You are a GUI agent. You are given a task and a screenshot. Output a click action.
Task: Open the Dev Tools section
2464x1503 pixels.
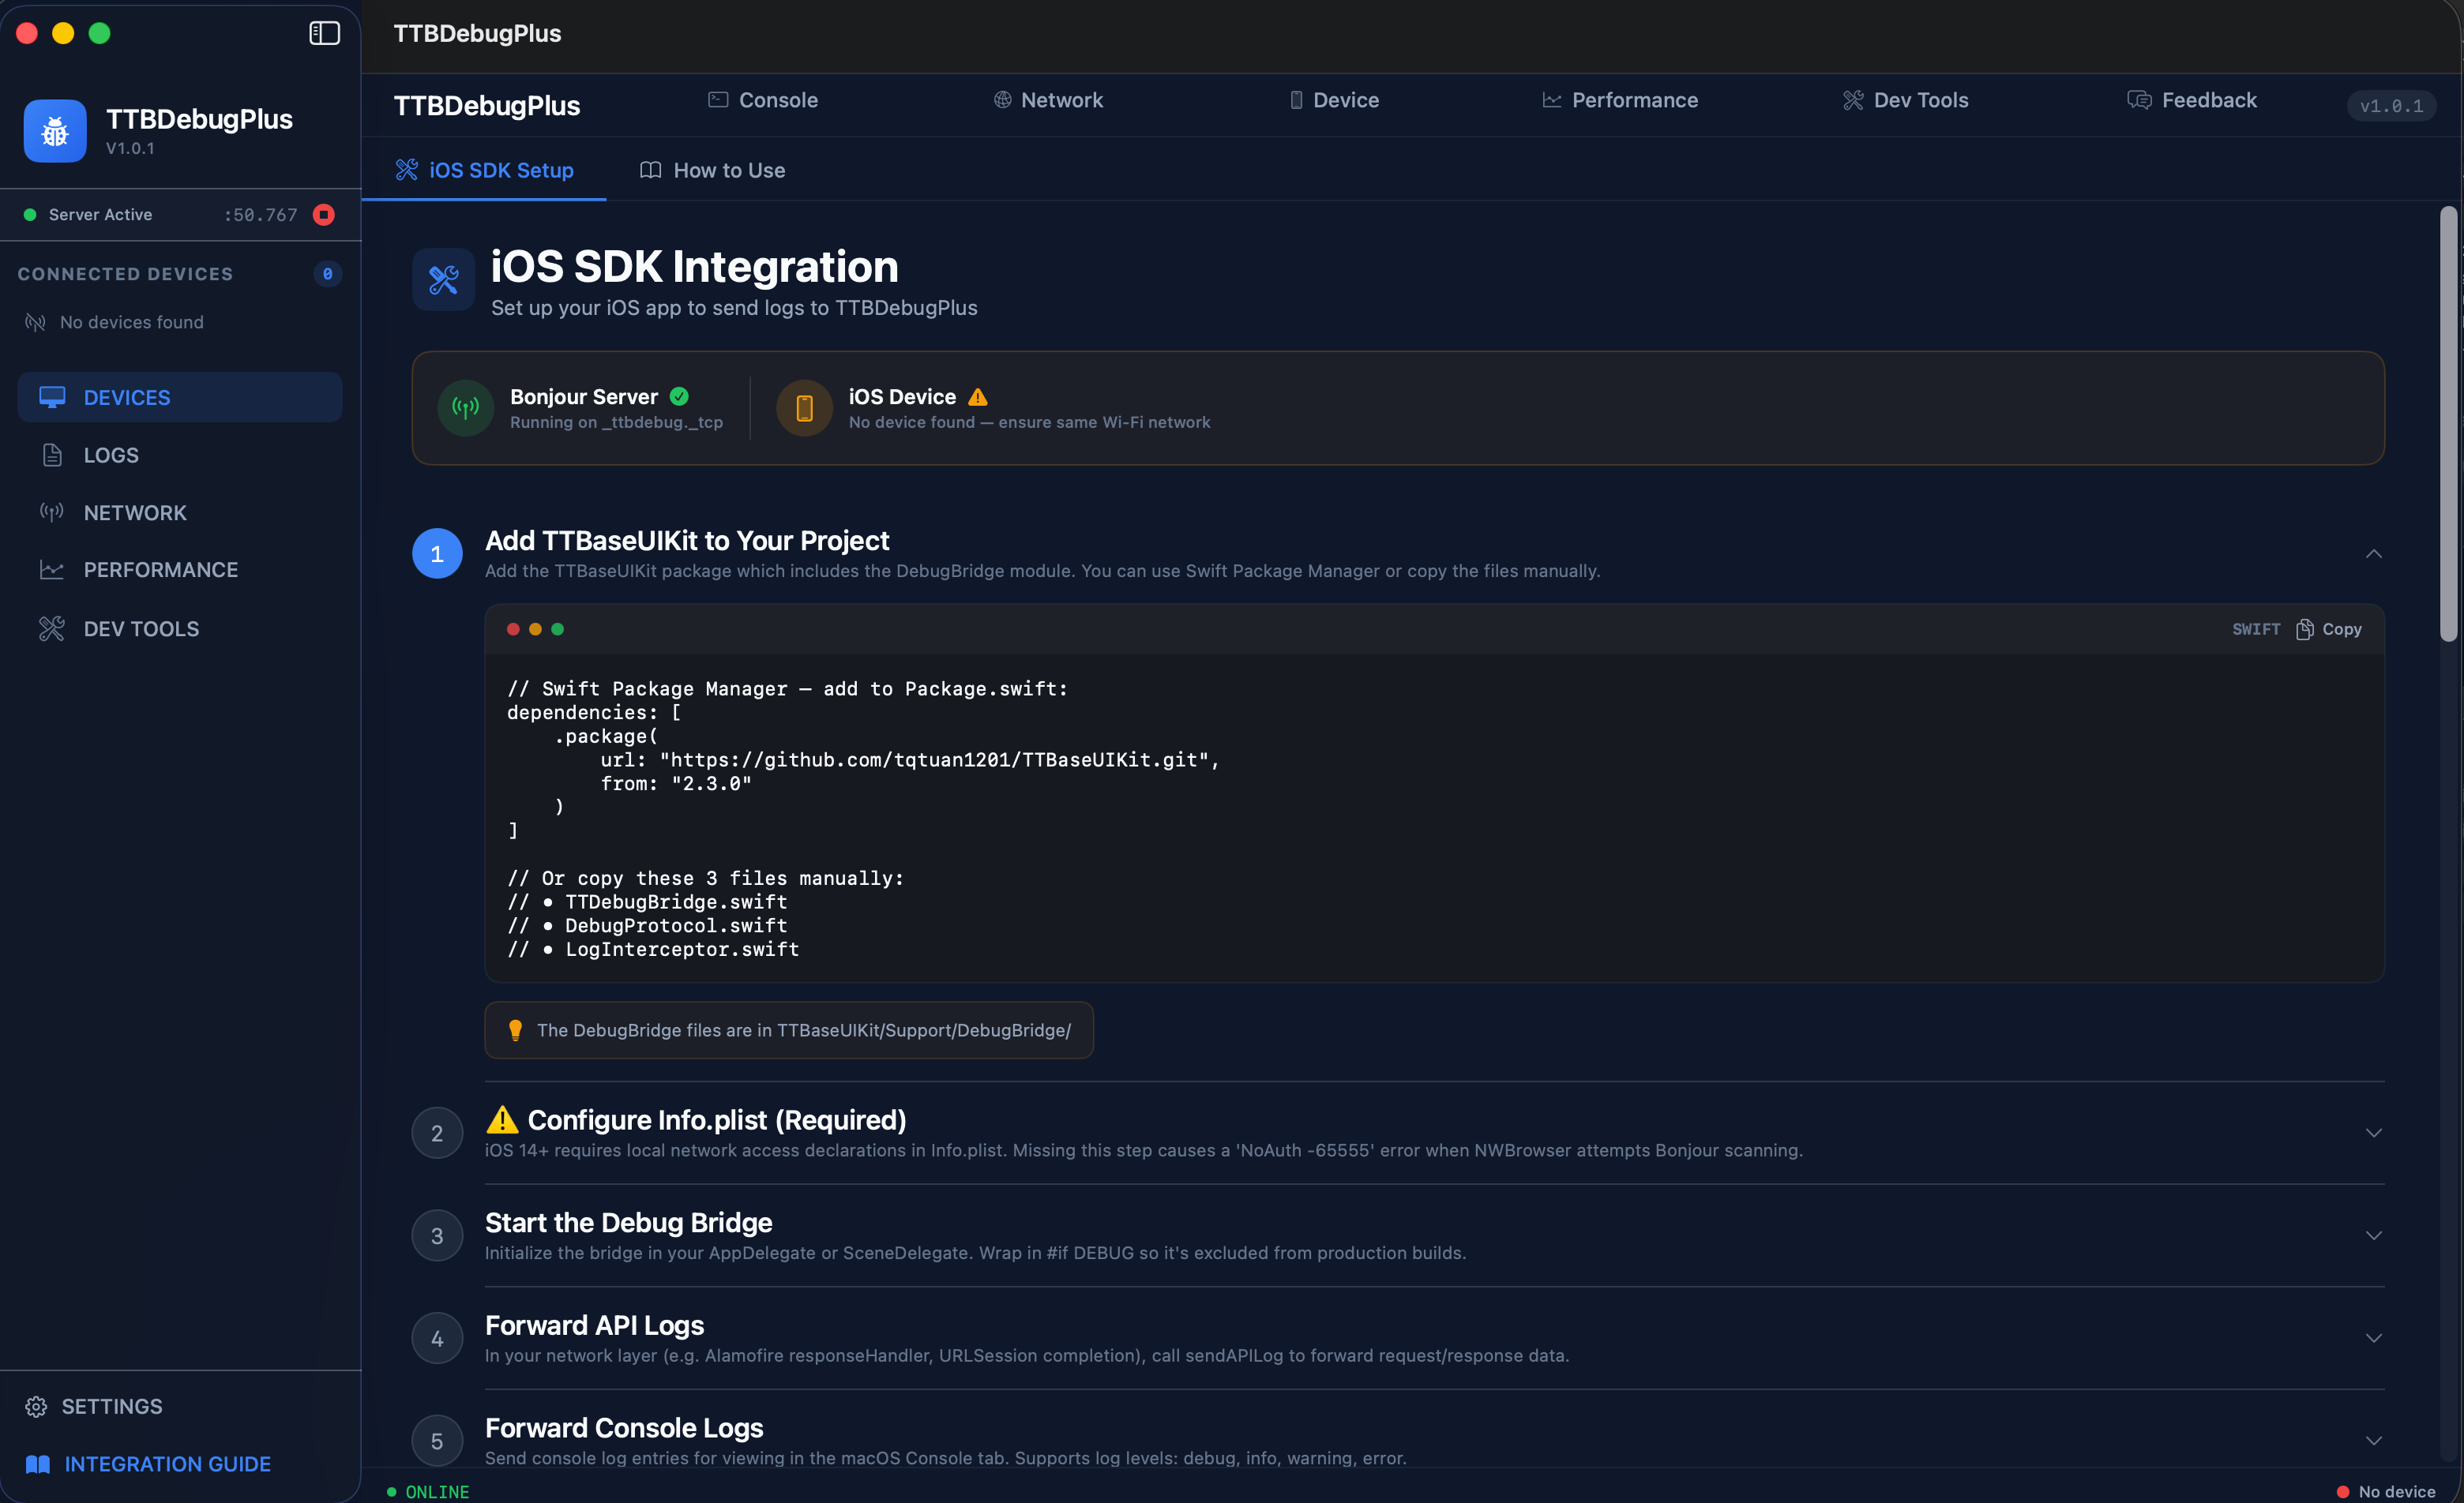141,628
